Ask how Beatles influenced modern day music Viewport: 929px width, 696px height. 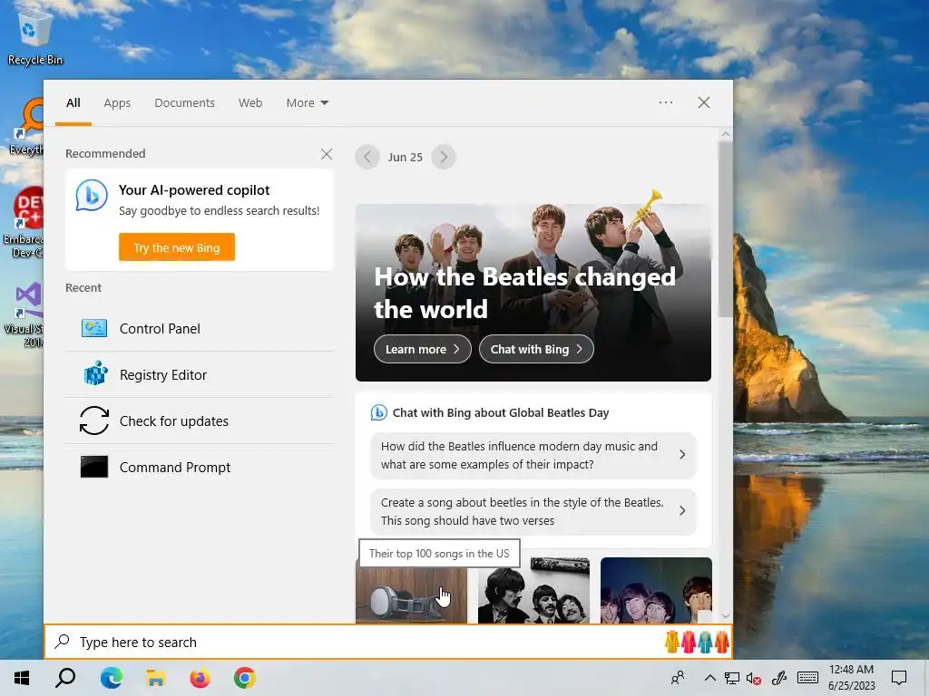click(x=533, y=455)
